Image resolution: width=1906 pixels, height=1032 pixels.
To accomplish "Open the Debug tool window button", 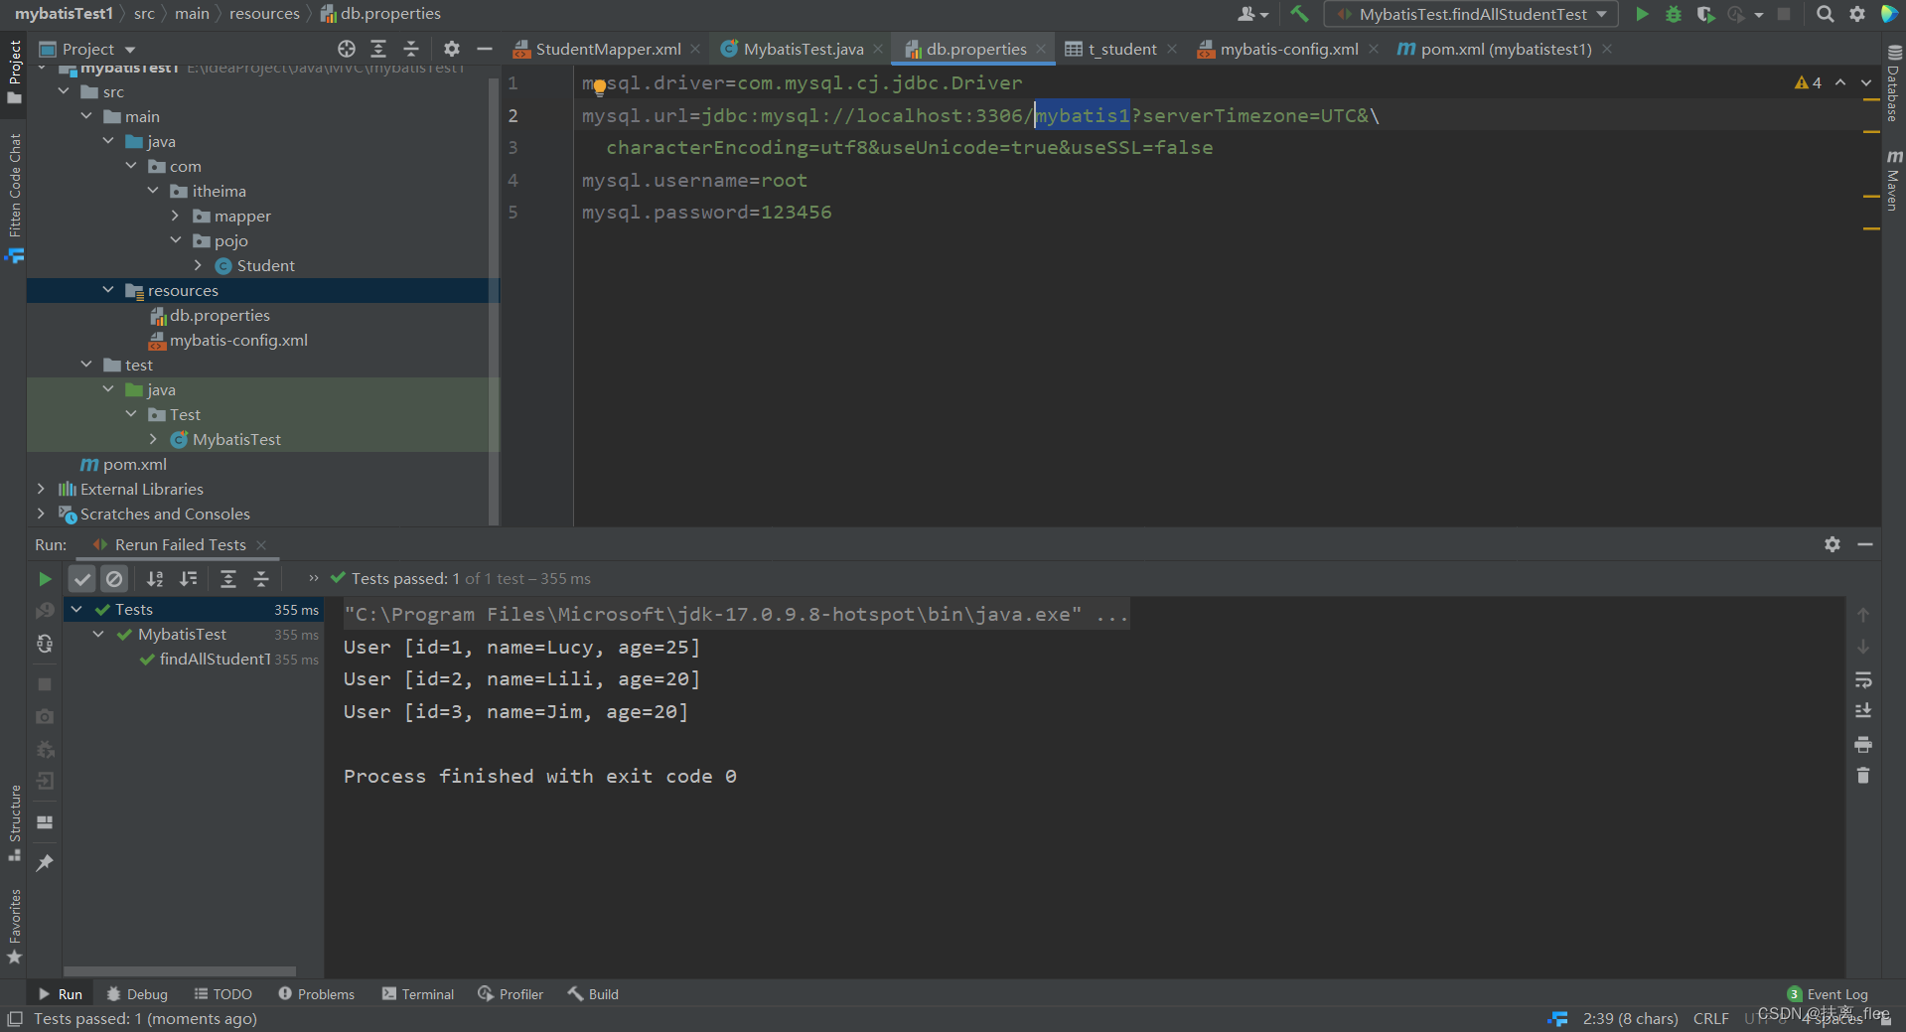I will click(137, 994).
